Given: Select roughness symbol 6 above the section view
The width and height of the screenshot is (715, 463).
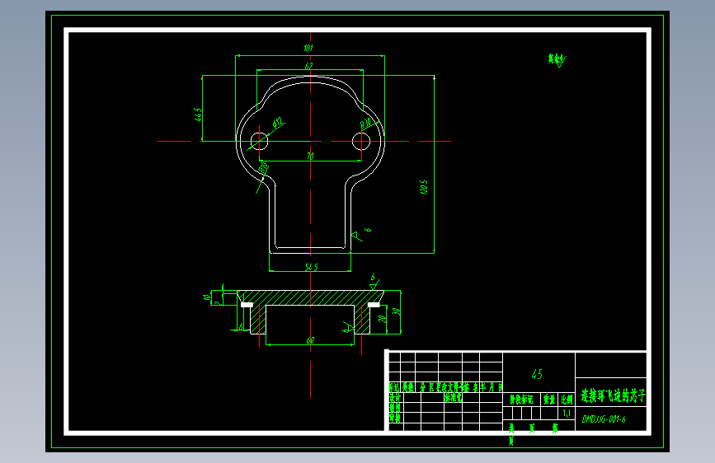Looking at the screenshot, I should point(374,283).
